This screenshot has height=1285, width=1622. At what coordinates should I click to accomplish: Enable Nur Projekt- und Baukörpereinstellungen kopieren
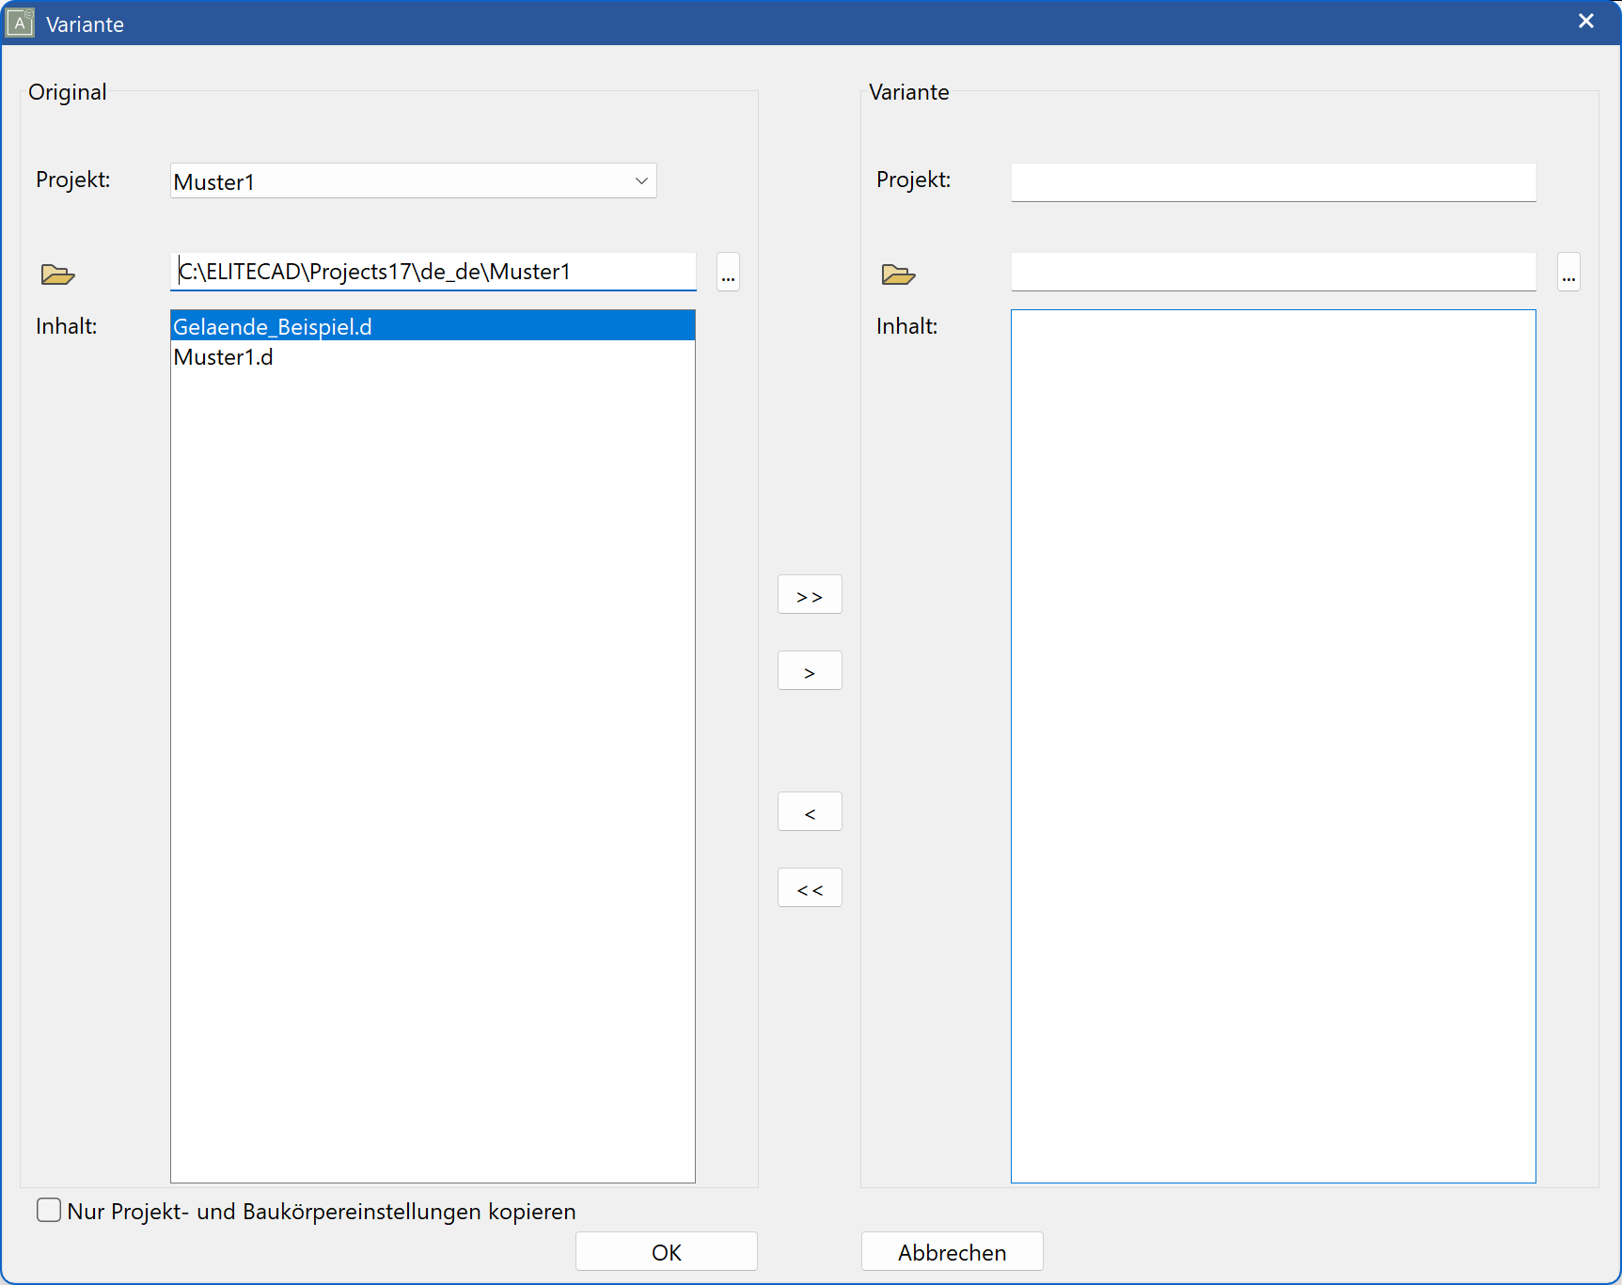pyautogui.click(x=48, y=1211)
